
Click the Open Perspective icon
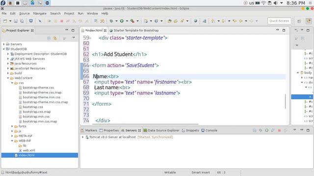click(299, 21)
